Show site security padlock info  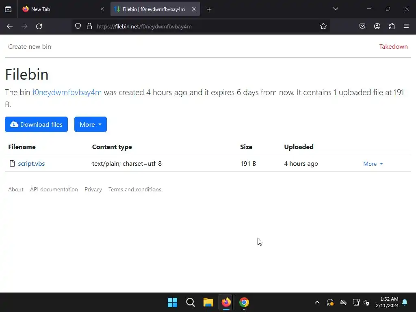point(89,26)
